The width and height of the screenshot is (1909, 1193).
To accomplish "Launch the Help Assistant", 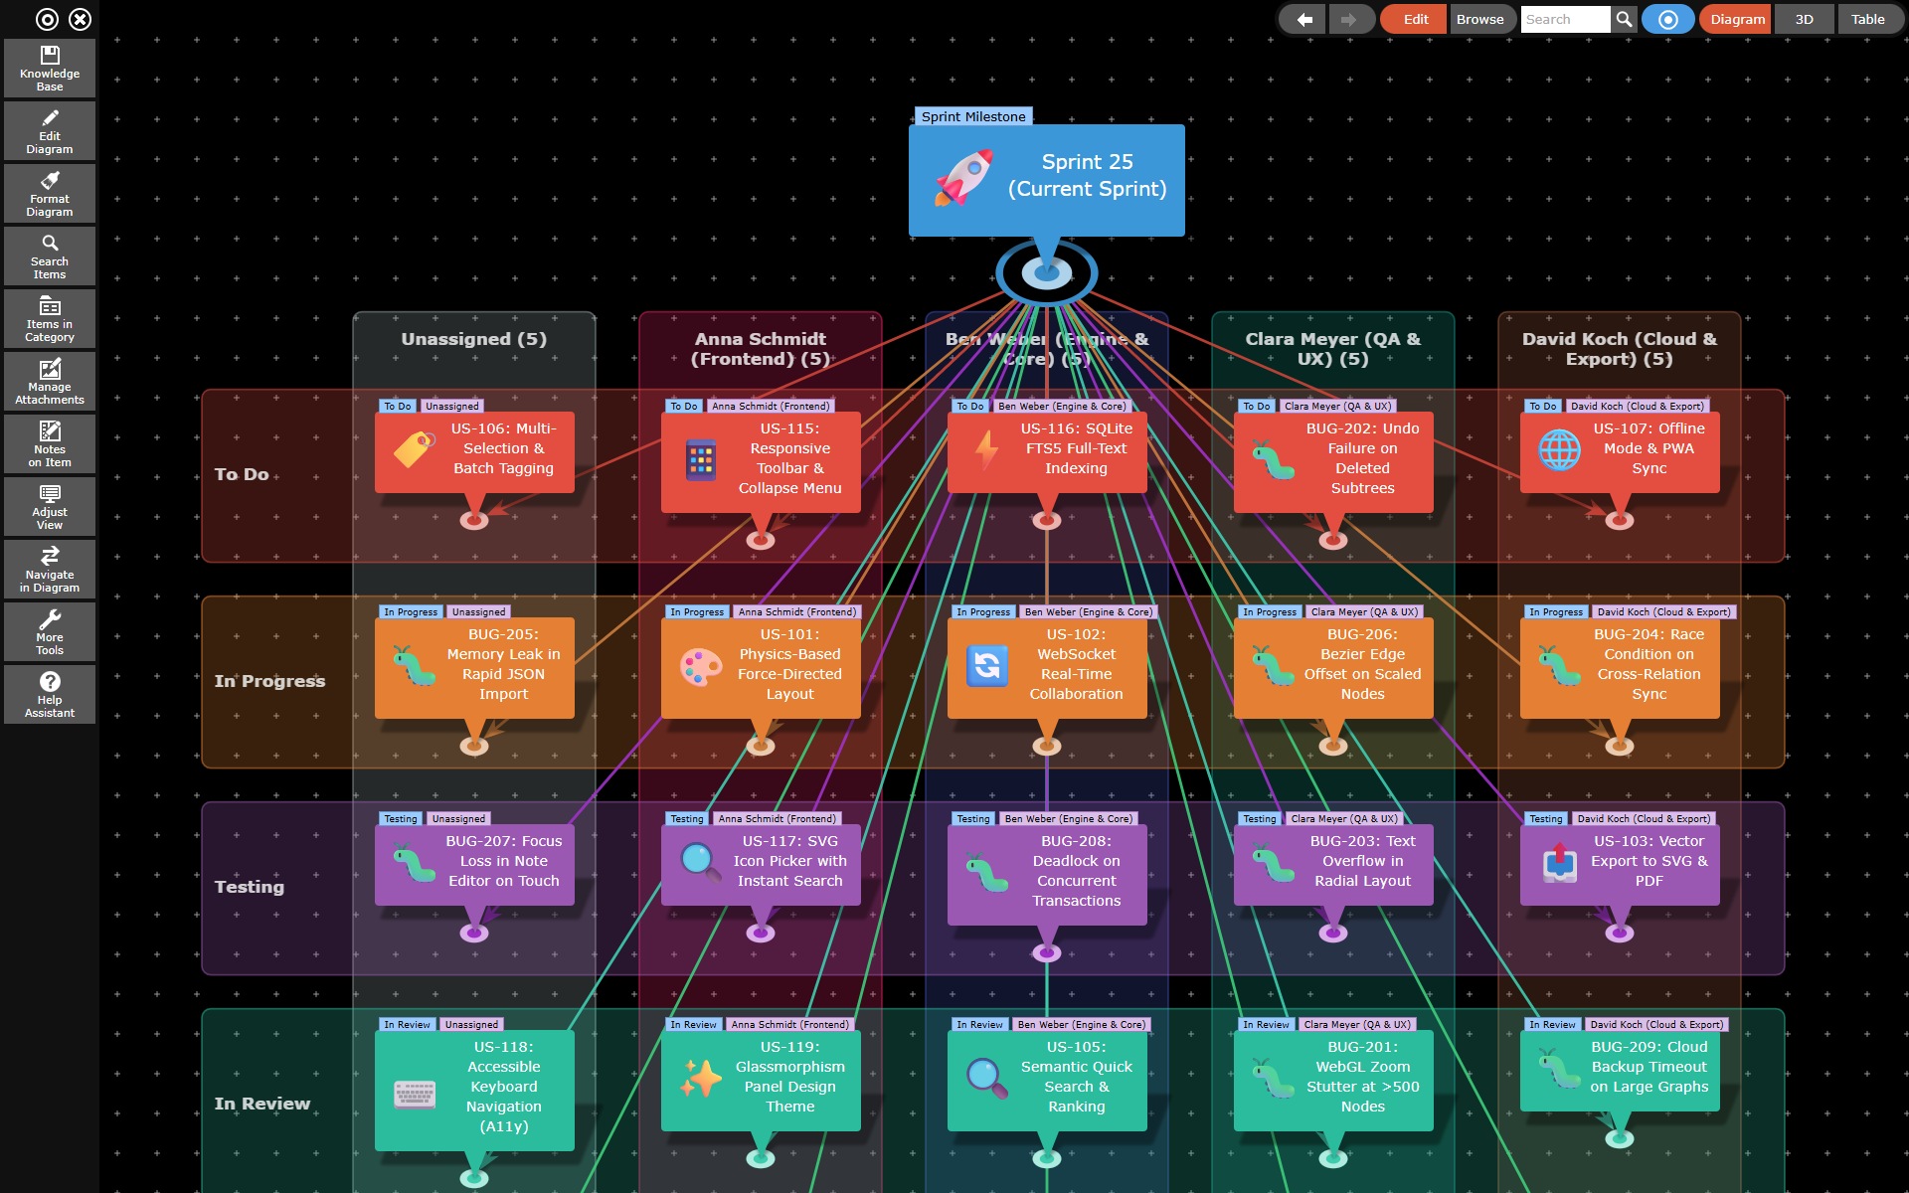I will [x=50, y=695].
